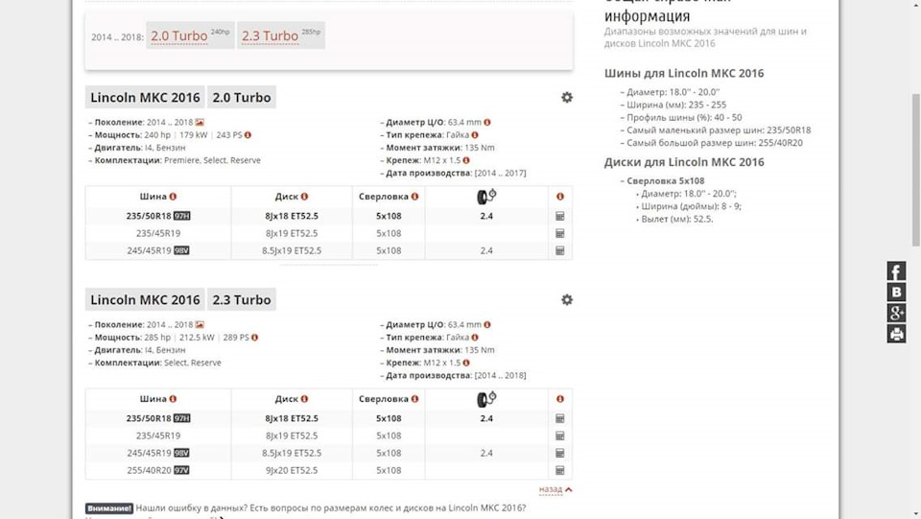921x519 pixels.
Task: Click the page vertical scrollbar thumb
Action: tap(915, 170)
